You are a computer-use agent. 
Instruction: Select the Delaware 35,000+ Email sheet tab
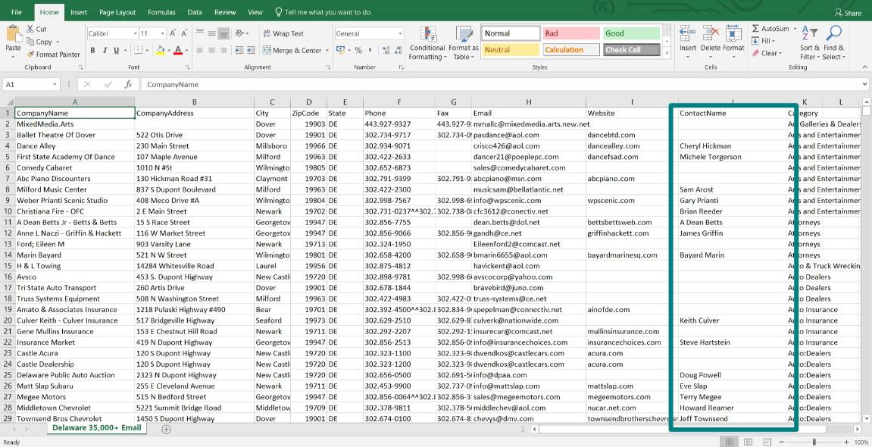[x=97, y=428]
